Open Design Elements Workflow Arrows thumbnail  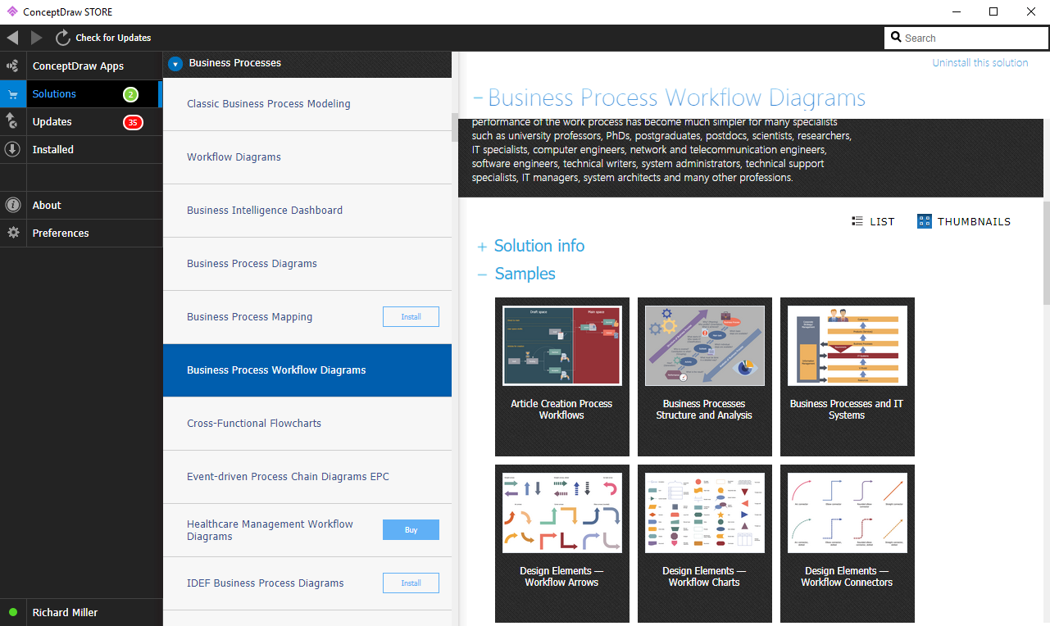[562, 544]
